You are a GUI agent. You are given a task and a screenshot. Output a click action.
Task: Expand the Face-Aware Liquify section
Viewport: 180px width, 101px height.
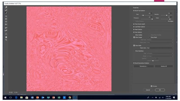[x=134, y=24]
